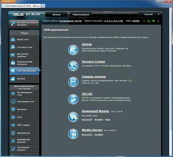Viewport: 173px width, 157px height.
Task: Select AiCloud in the sidebar
Action: [x=24, y=79]
